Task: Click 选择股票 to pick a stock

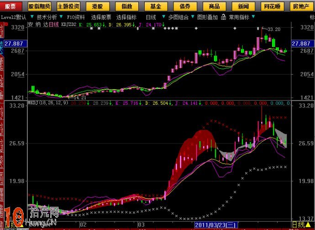Action: 101,17
